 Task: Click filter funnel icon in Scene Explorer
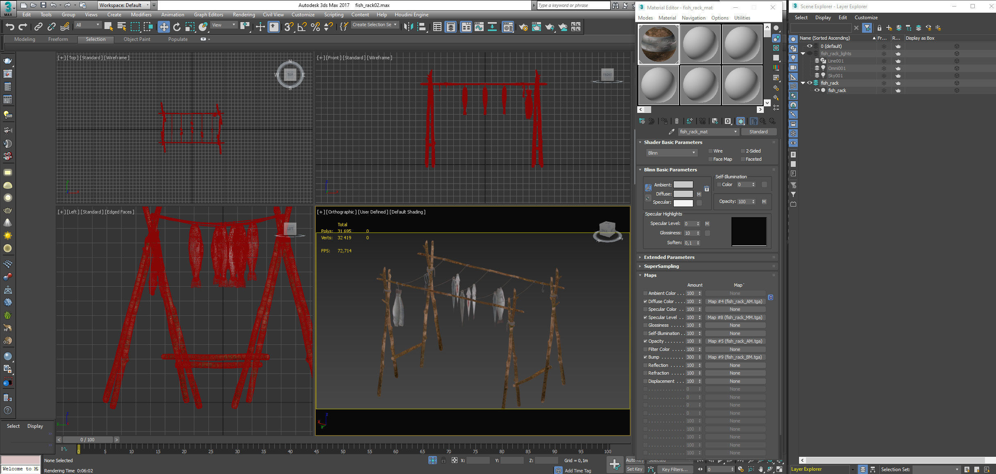pyautogui.click(x=867, y=28)
